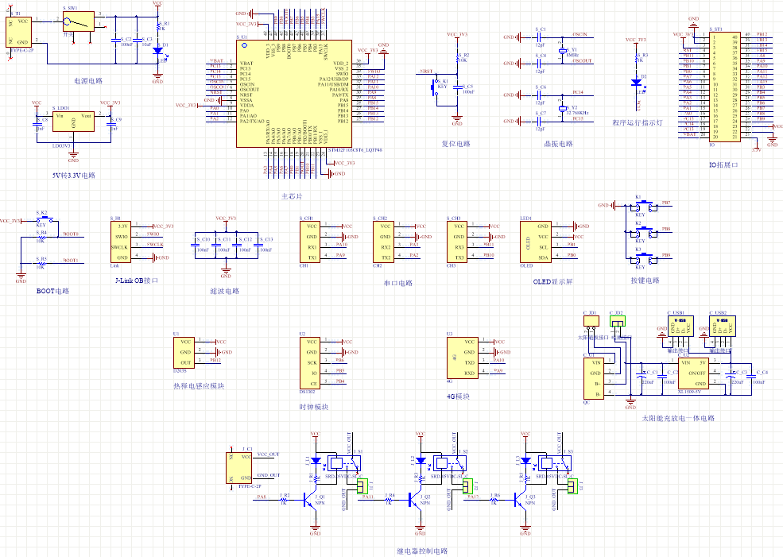783x557 pixels.
Task: Click the J_S3 relay symbol
Action: pyautogui.click(x=556, y=463)
